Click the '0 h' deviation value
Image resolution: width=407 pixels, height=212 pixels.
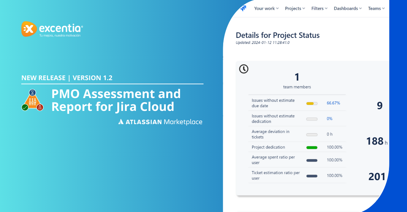[x=330, y=134]
